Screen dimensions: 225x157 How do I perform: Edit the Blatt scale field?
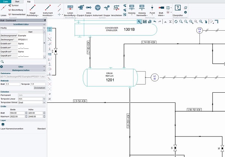13,84
